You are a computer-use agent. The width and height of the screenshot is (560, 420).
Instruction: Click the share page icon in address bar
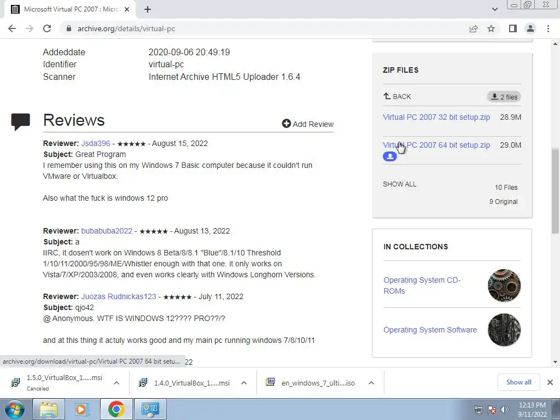(474, 28)
